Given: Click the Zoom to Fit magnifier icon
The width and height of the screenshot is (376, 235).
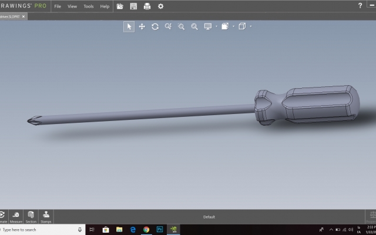Looking at the screenshot, I should pyautogui.click(x=194, y=26).
